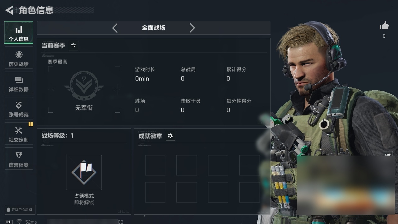Go back using the arrow beside 角色信息
Screen dimensions: 398x224
9,10
